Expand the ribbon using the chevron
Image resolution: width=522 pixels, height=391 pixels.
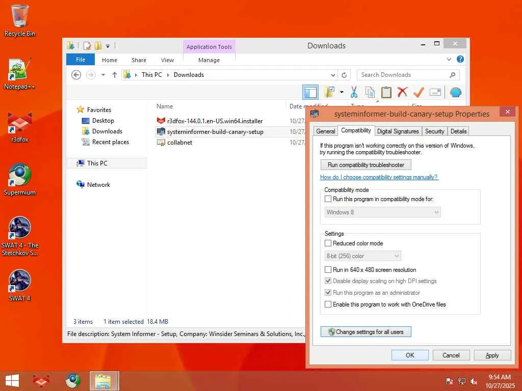pyautogui.click(x=449, y=59)
